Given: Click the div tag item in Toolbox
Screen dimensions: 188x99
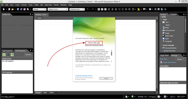Looking at the screenshot, I should pyautogui.click(x=166, y=22).
